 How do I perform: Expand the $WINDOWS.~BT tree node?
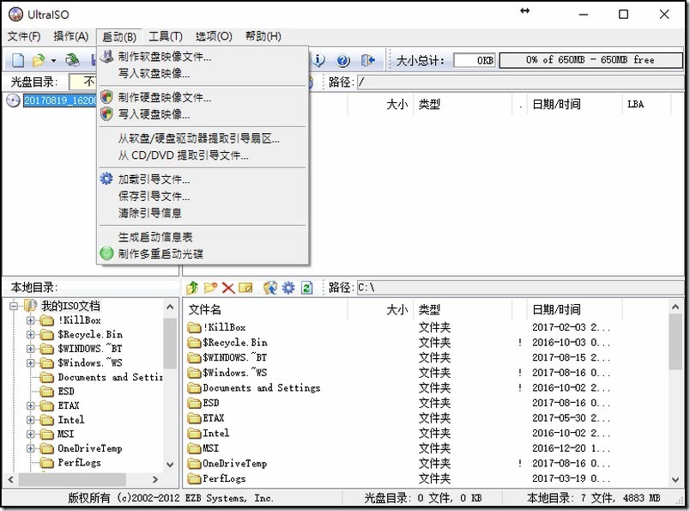pos(30,349)
